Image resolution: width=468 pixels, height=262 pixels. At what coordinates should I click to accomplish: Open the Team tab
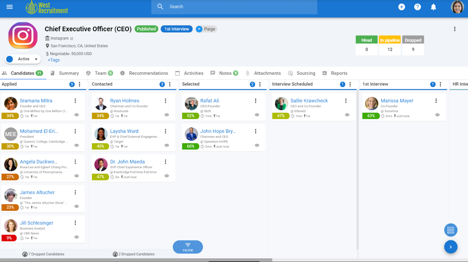point(99,73)
